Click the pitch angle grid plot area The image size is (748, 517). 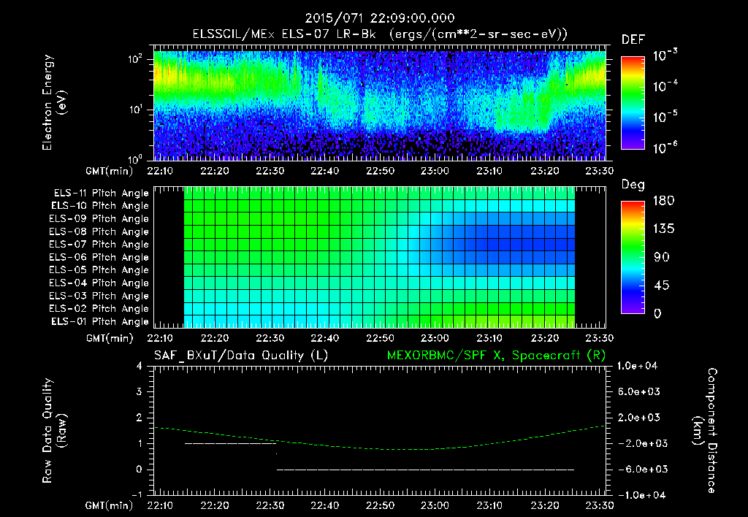tap(380, 257)
